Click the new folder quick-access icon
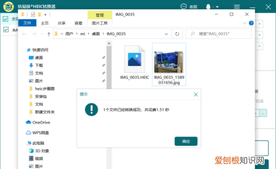 (40, 14)
